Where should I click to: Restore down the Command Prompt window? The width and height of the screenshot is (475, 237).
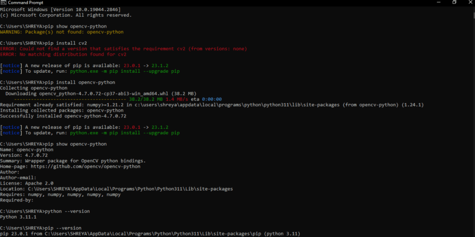(454, 2)
